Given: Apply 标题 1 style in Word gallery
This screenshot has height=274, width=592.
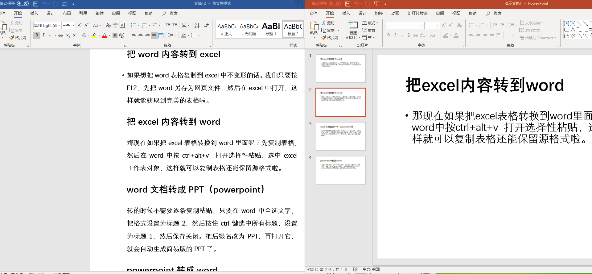Looking at the screenshot, I should click(x=271, y=29).
